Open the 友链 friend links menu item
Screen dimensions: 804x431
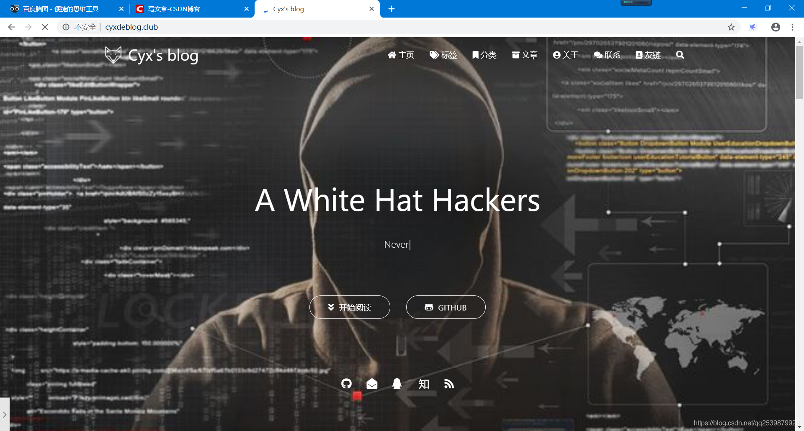coord(648,55)
